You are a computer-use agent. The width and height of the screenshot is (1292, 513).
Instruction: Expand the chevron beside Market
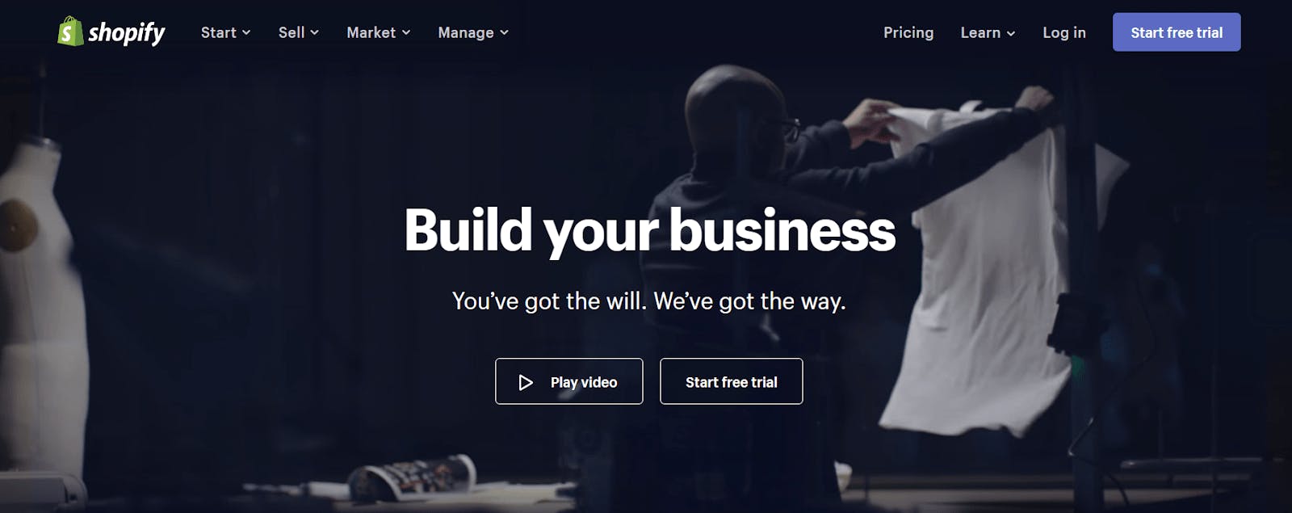click(406, 32)
